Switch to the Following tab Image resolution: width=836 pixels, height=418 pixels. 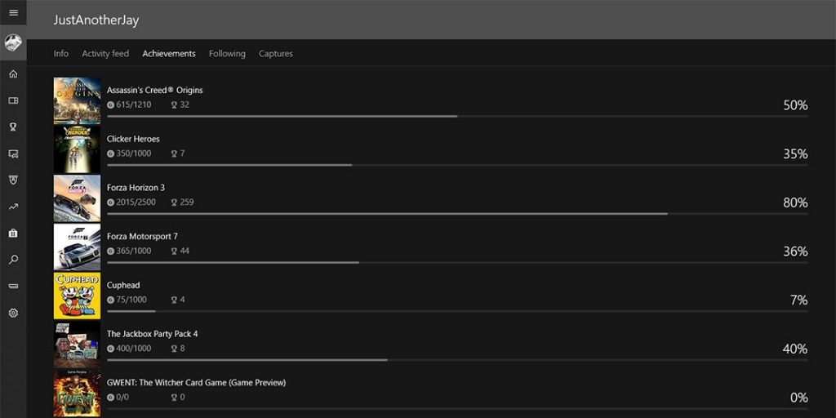tap(227, 53)
